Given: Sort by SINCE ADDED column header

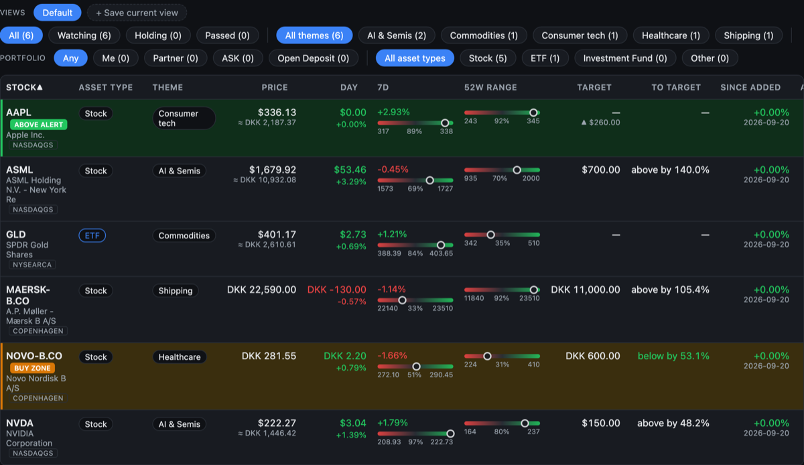Looking at the screenshot, I should 750,87.
